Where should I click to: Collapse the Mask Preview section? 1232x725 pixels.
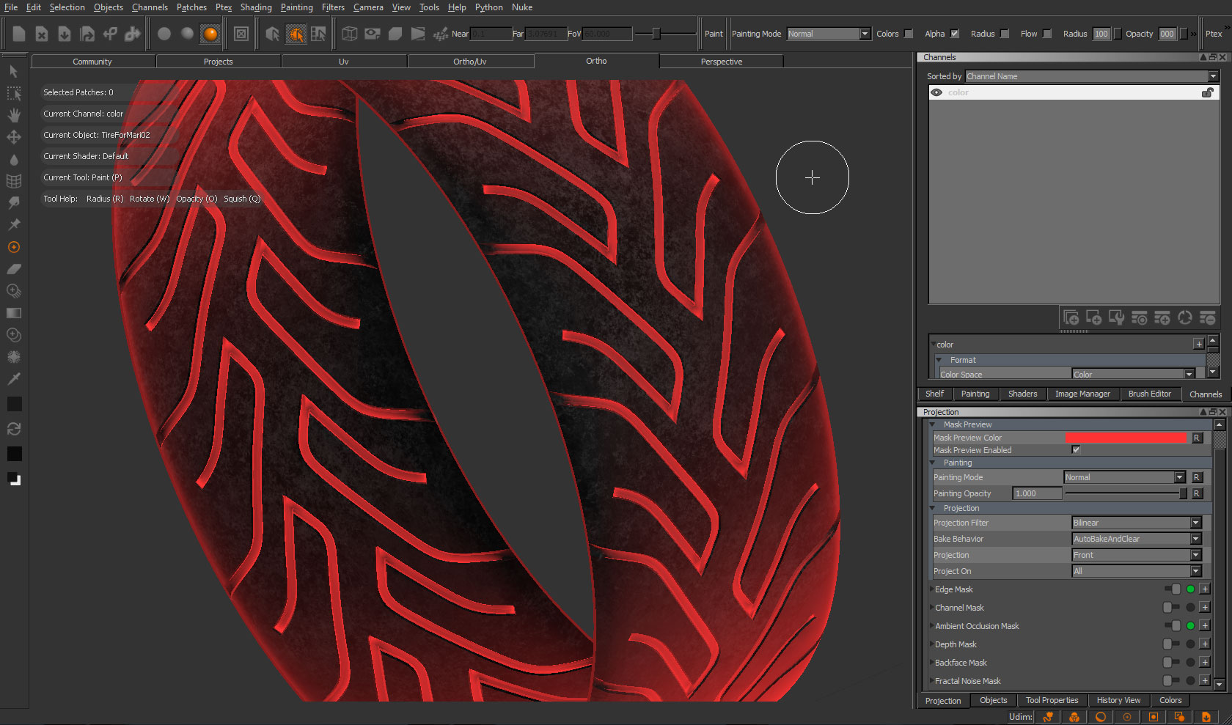pos(933,424)
